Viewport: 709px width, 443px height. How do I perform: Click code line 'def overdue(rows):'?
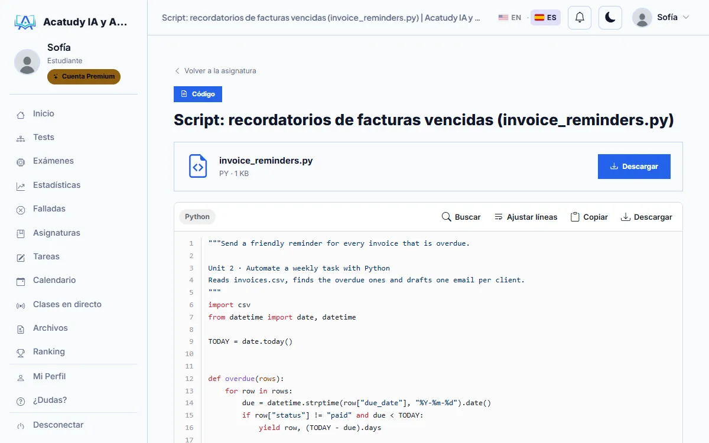coord(246,379)
